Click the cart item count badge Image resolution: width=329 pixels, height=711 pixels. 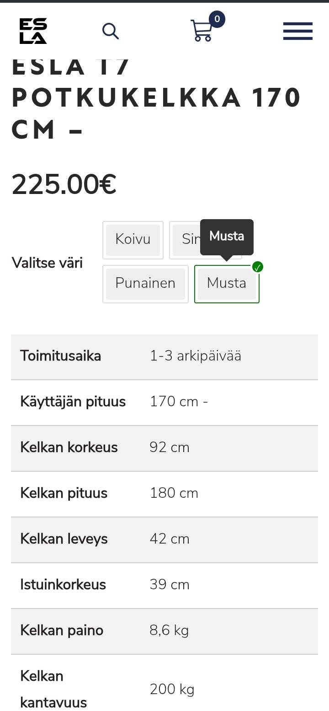[x=217, y=19]
